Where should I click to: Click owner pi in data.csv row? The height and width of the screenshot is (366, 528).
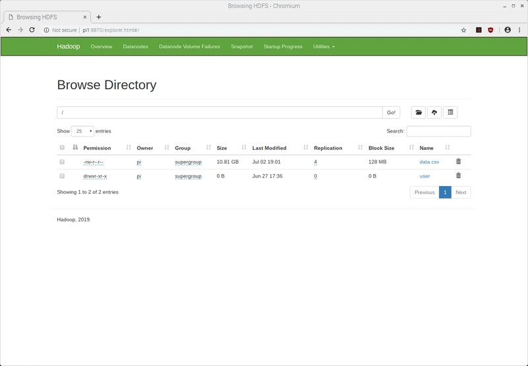[139, 162]
